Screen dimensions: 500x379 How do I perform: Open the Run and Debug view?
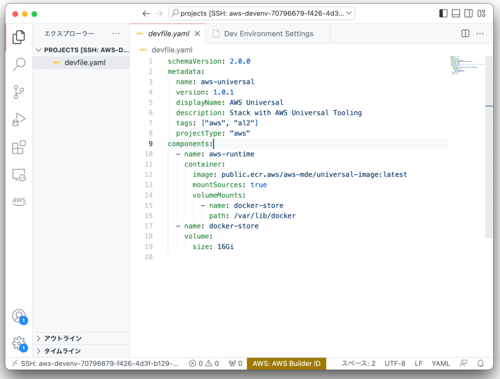coord(19,119)
